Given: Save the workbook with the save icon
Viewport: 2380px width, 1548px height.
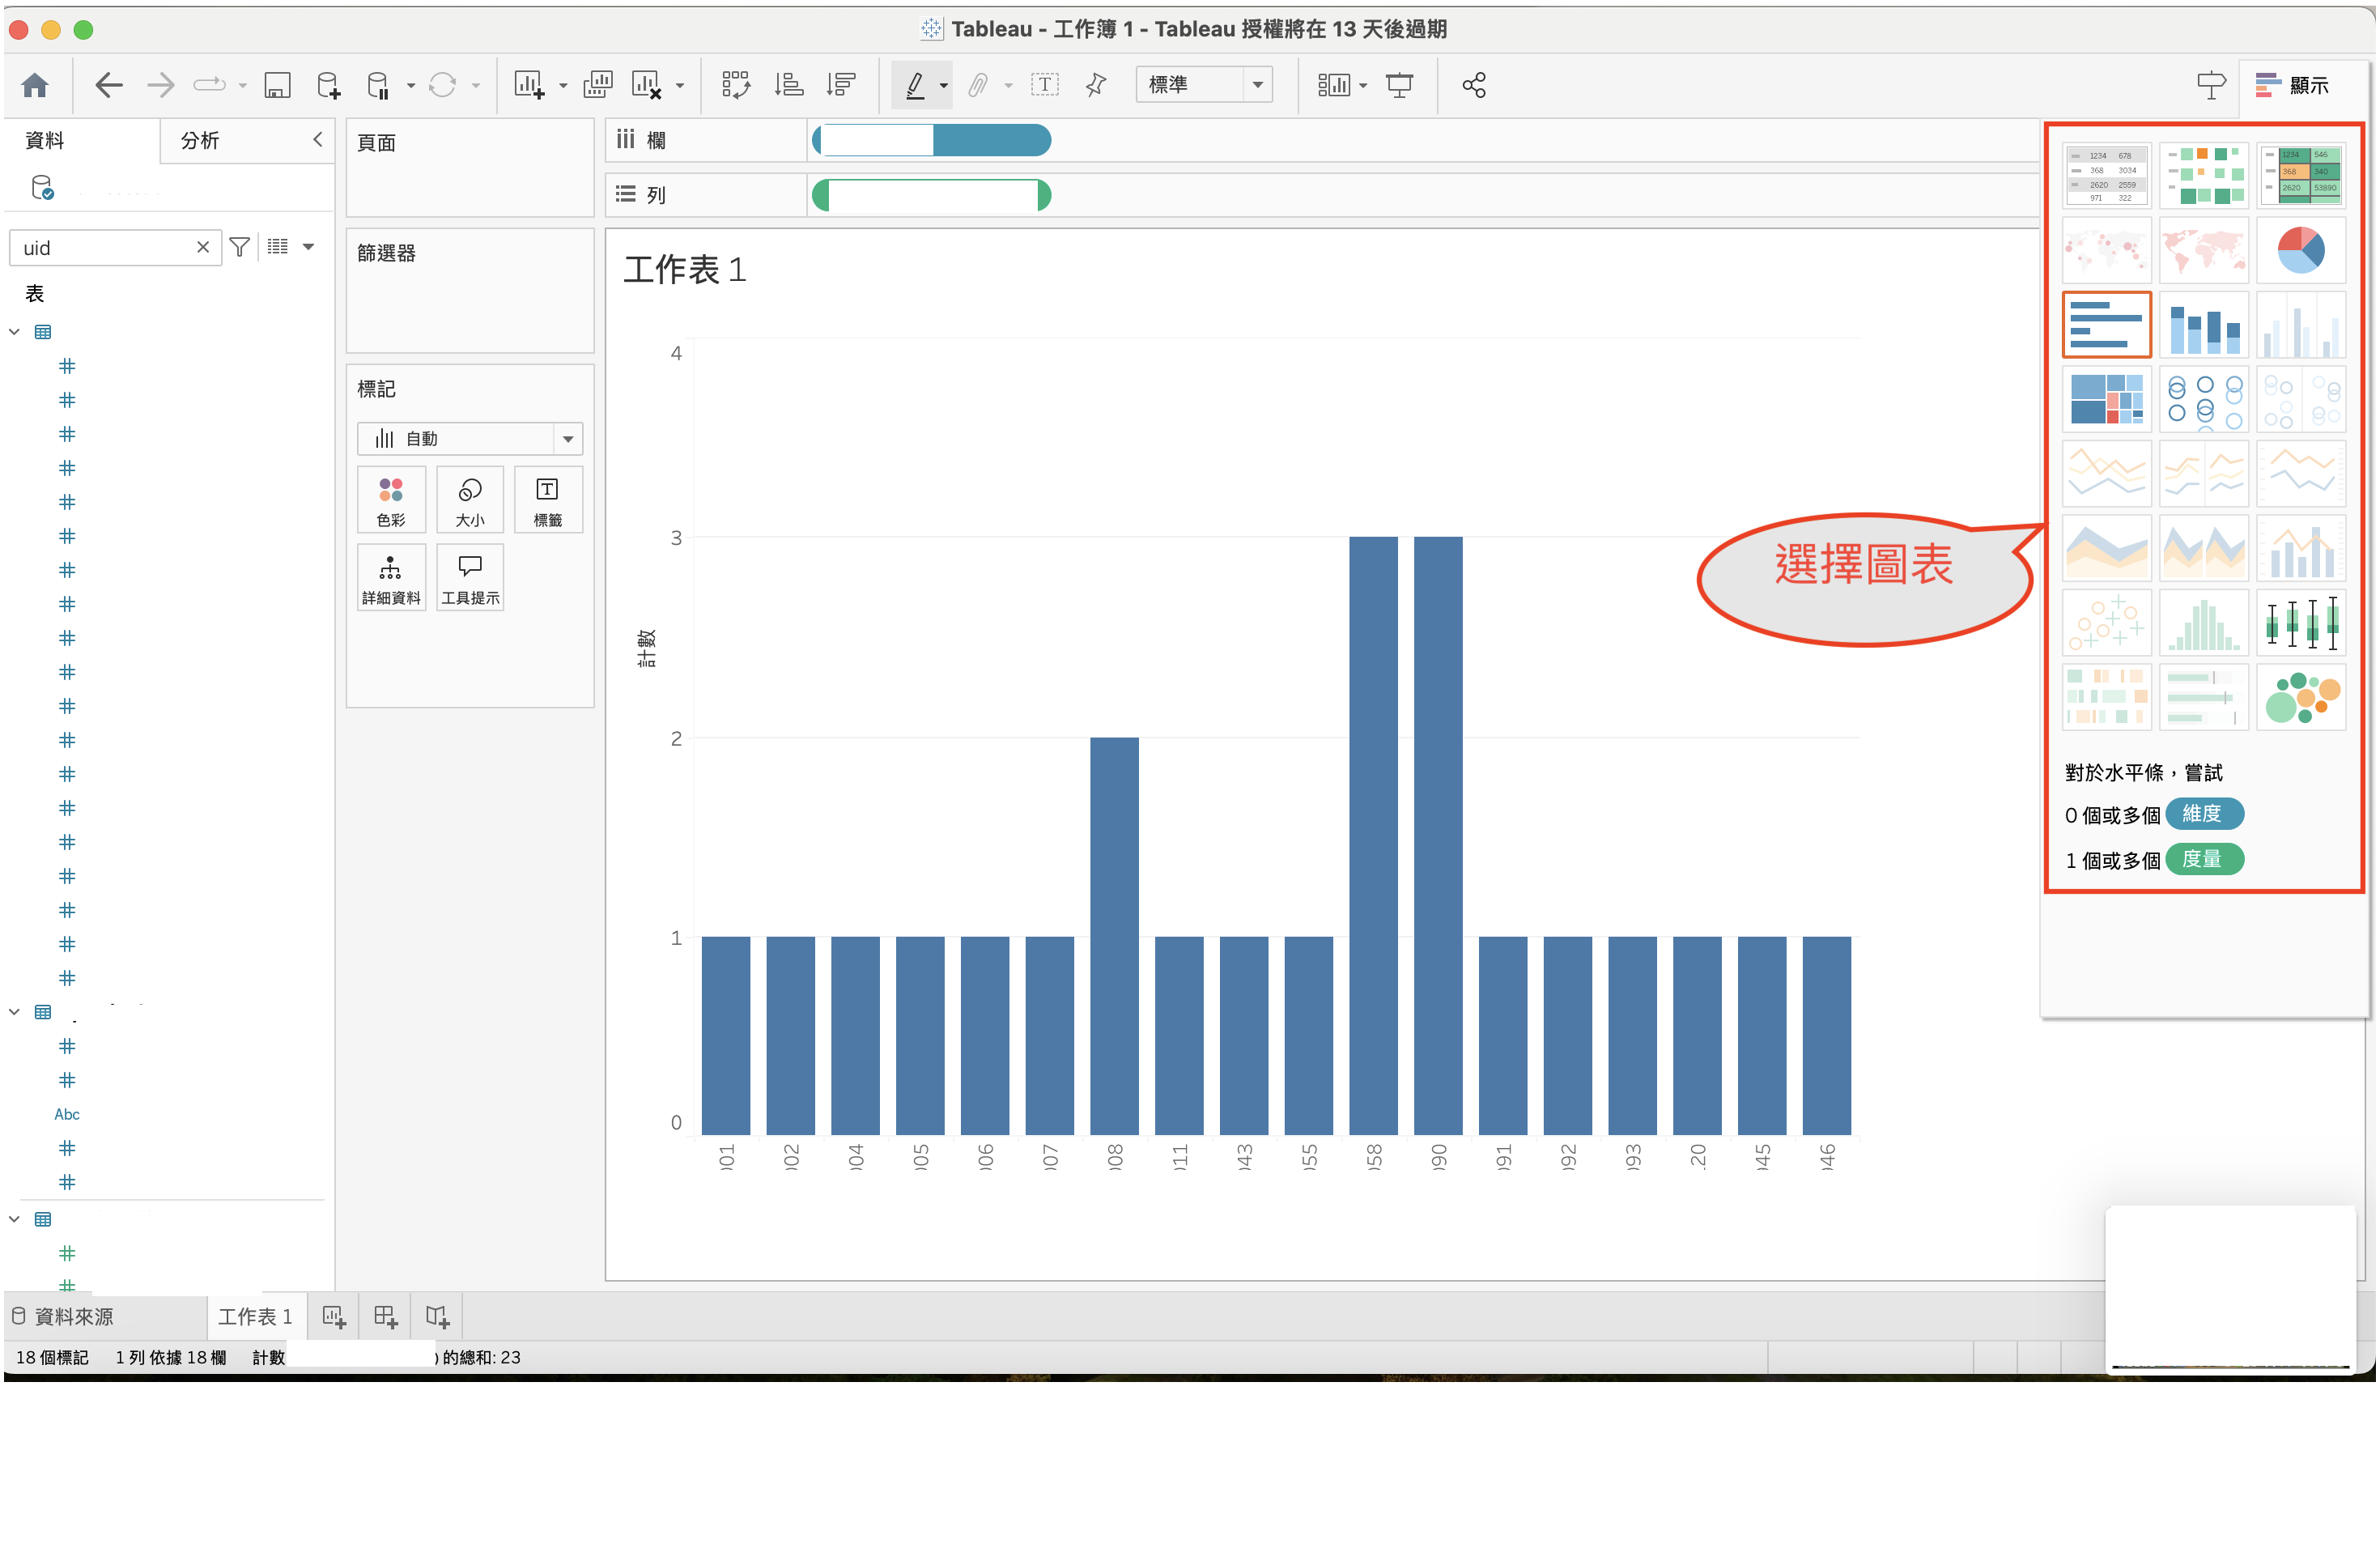Looking at the screenshot, I should tap(277, 85).
